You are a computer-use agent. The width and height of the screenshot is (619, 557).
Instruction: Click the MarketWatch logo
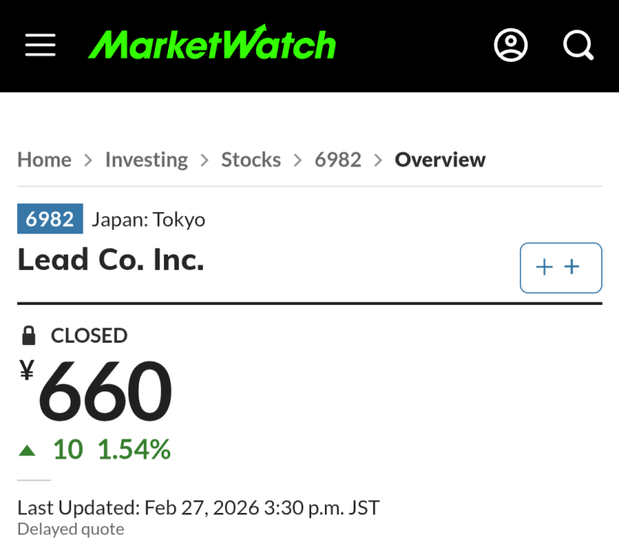pyautogui.click(x=212, y=45)
